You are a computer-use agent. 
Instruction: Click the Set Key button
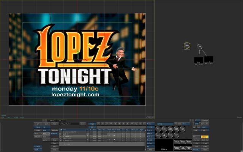point(197,140)
